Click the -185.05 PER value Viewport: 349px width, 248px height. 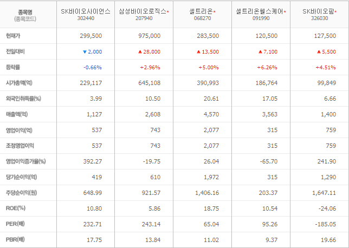click(x=326, y=224)
